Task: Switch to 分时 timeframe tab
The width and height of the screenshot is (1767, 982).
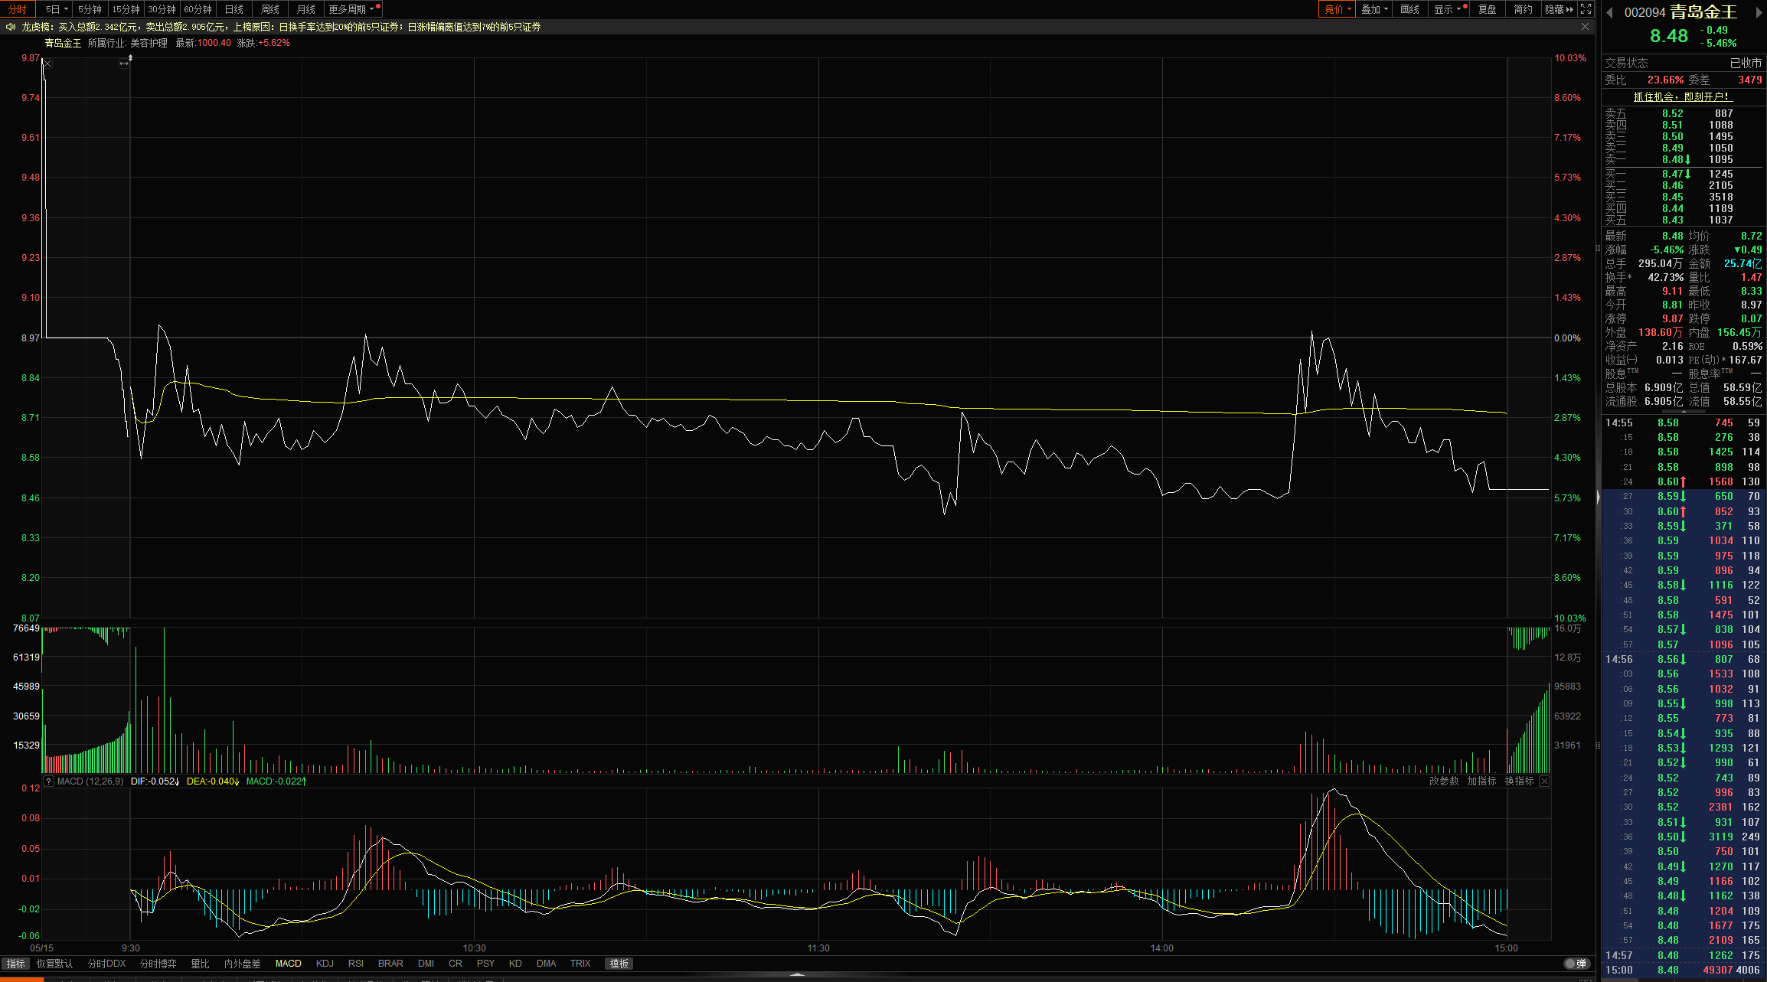Action: 18,9
